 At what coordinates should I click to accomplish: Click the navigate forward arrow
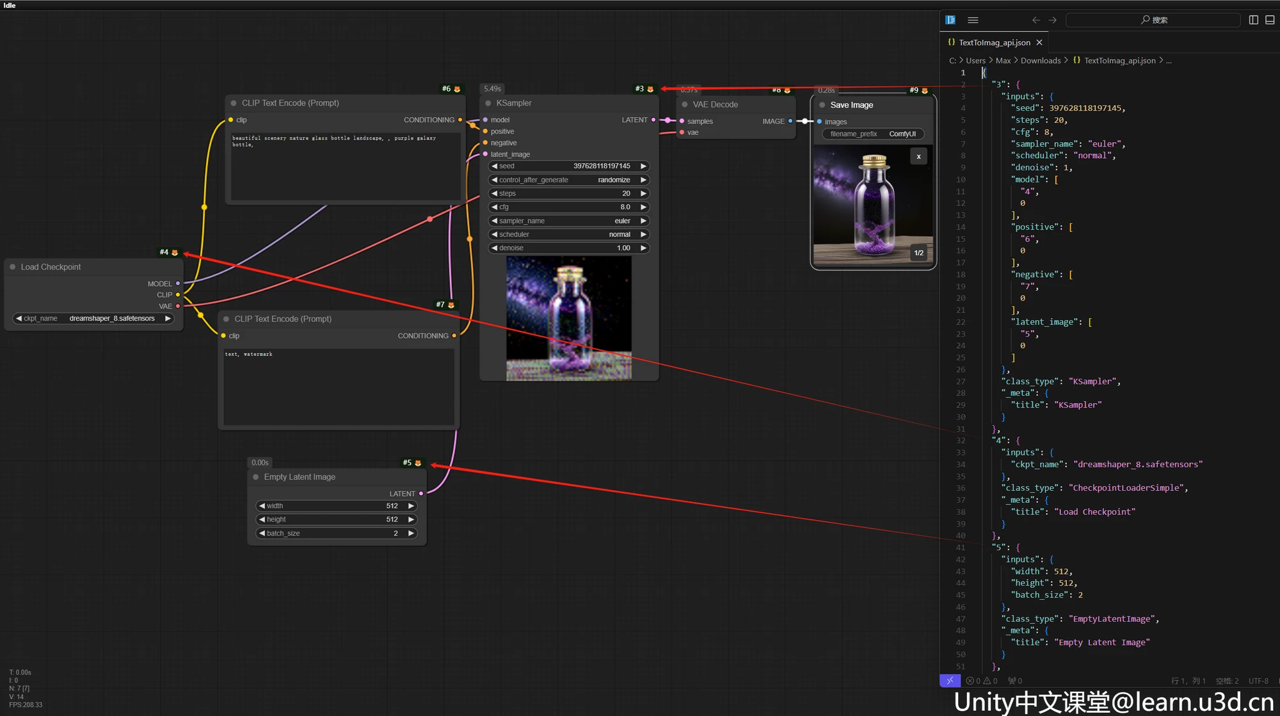(1053, 20)
